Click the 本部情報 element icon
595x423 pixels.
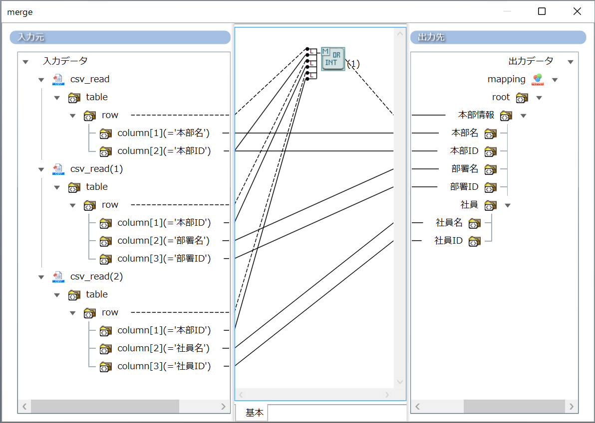pyautogui.click(x=506, y=116)
